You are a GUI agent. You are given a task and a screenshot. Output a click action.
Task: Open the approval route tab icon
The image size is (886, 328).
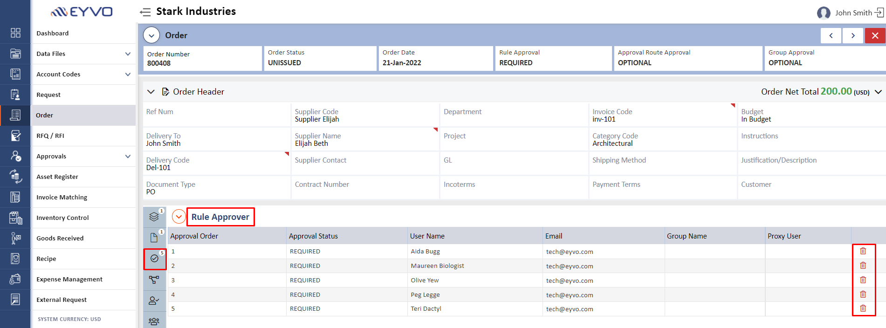[x=154, y=280]
